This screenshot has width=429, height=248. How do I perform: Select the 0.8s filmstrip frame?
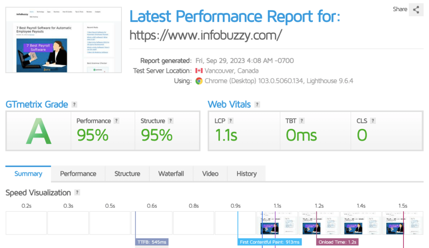[194, 223]
